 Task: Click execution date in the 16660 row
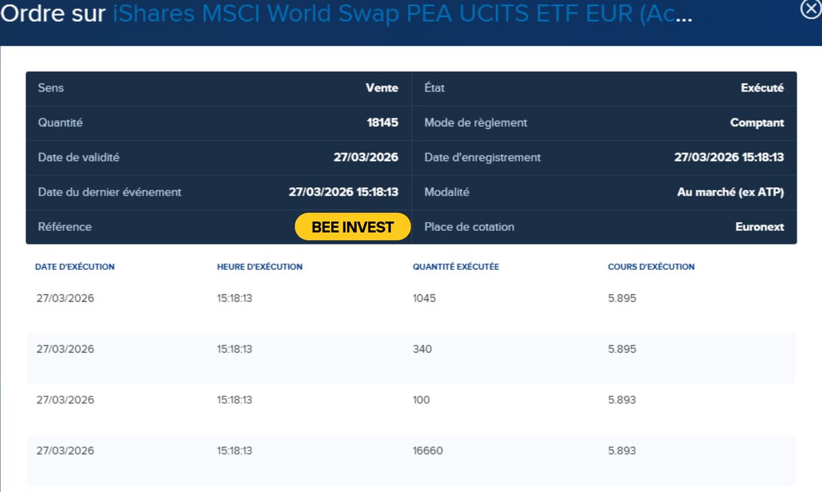[65, 451]
